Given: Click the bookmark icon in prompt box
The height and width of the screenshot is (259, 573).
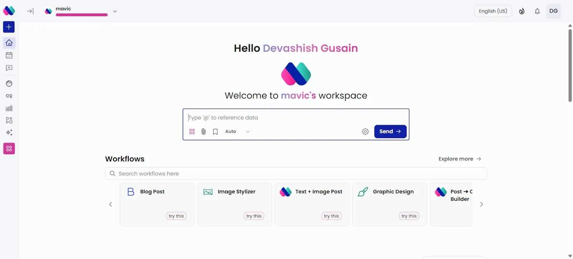Looking at the screenshot, I should 215,132.
